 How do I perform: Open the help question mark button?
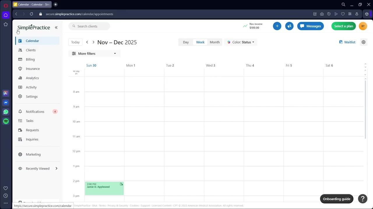tap(363, 199)
